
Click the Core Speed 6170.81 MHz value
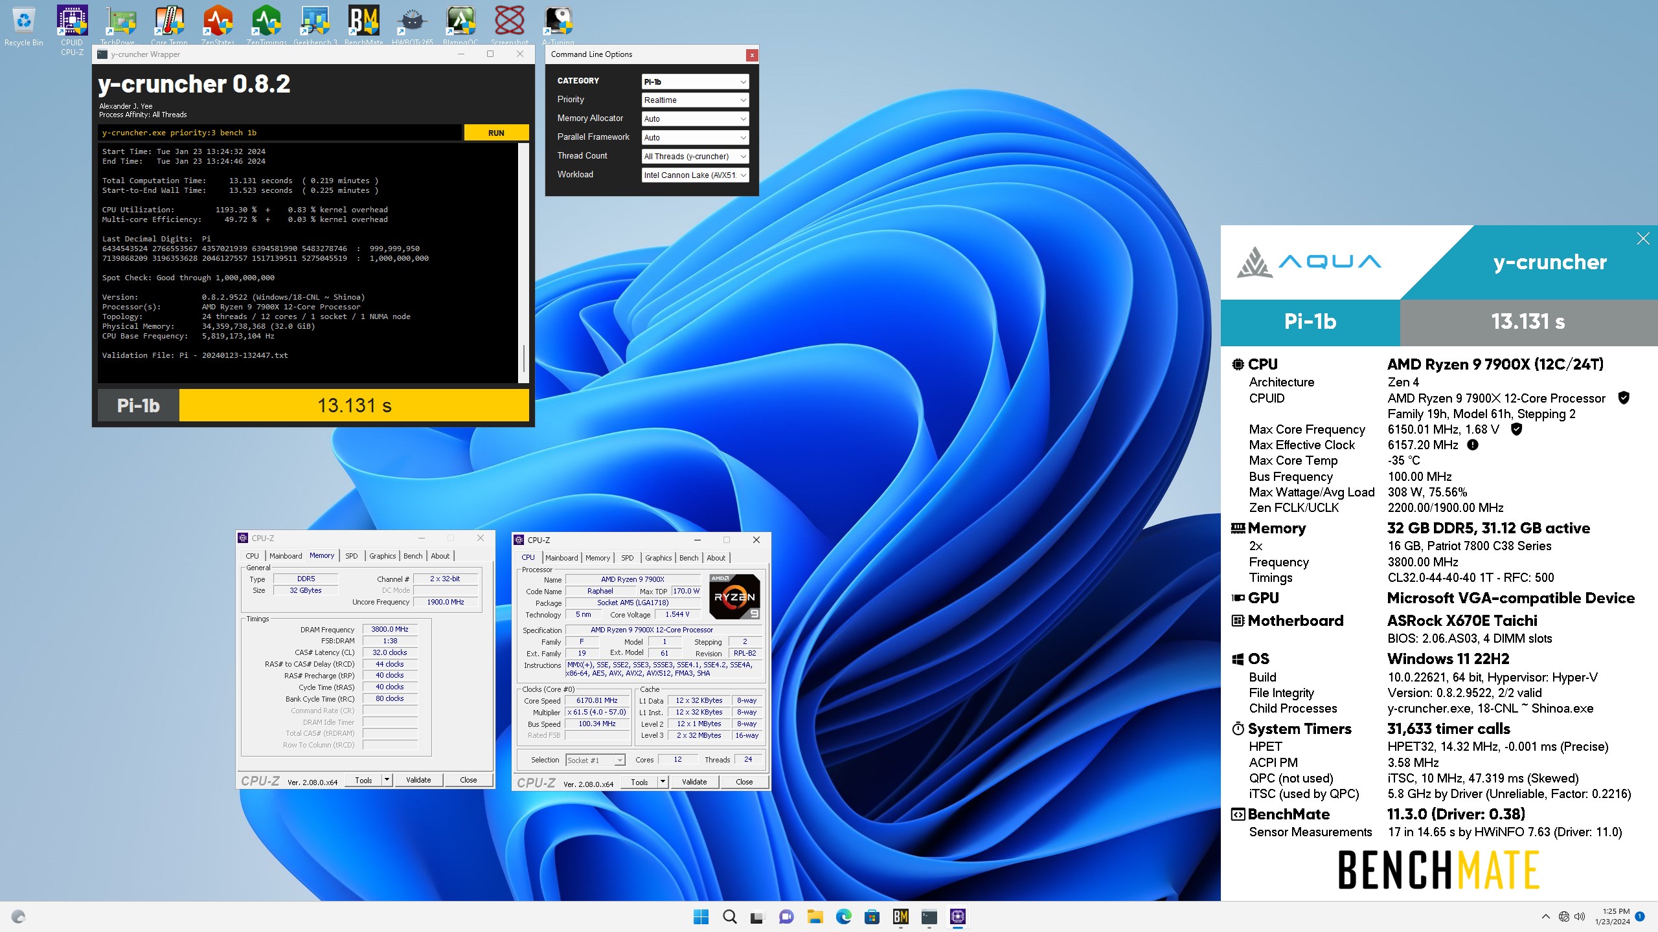pos(597,700)
